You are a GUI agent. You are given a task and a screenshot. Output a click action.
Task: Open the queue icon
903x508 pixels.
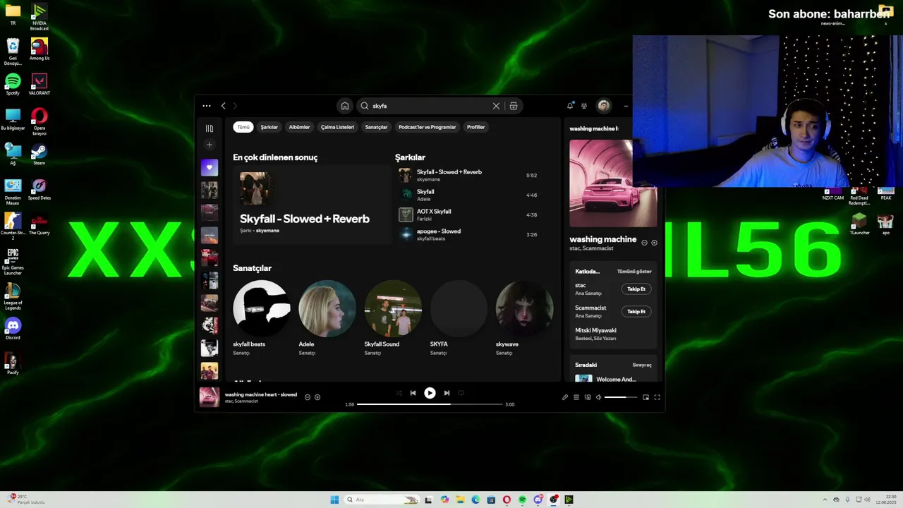click(x=576, y=397)
